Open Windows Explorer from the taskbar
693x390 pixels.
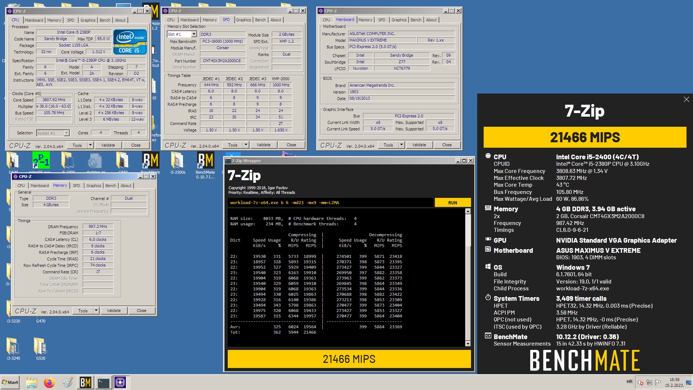pos(31,382)
